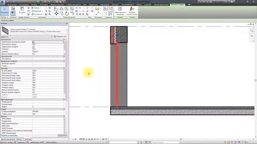
Task: Close the Свойства palette
Action: click(x=67, y=24)
